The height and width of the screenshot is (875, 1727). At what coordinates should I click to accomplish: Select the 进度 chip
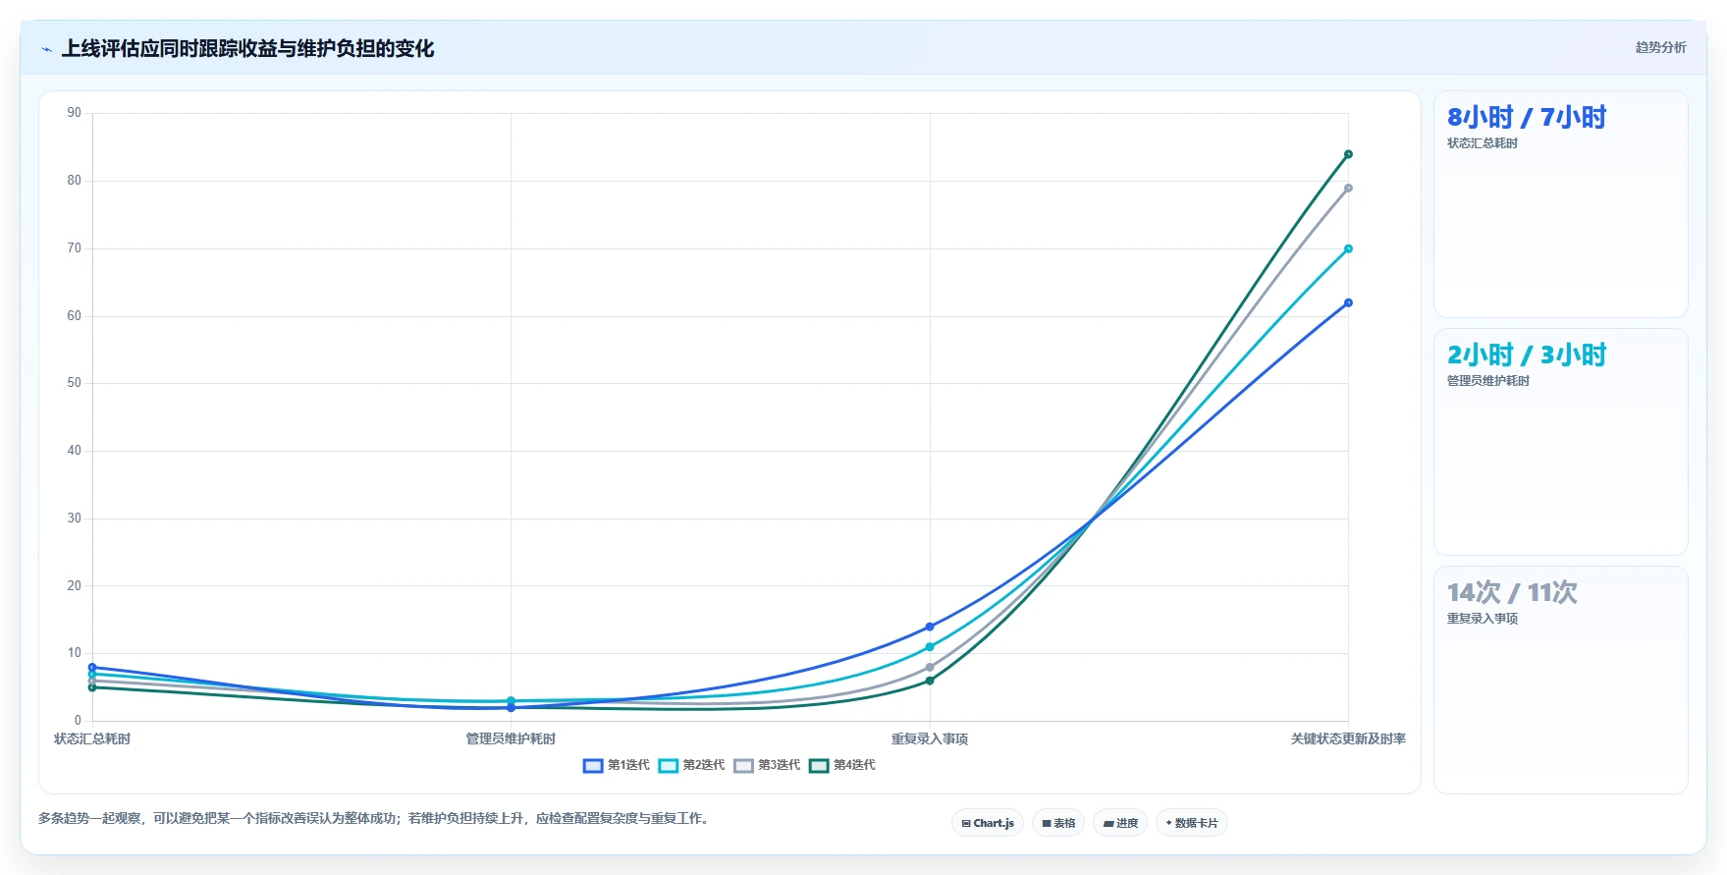point(1120,823)
